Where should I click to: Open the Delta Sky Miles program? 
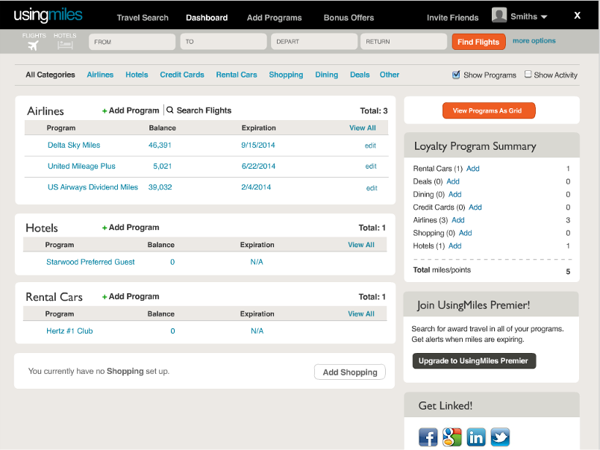coord(74,145)
